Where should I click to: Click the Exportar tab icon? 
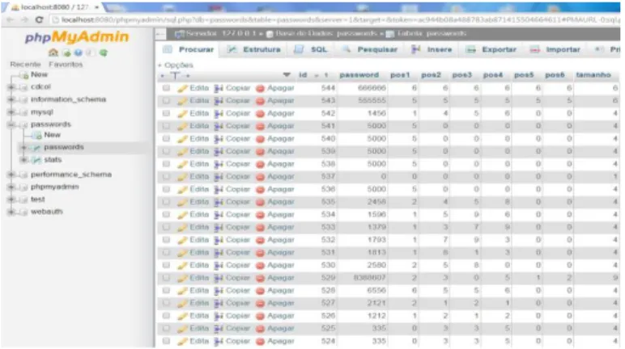pos(470,50)
